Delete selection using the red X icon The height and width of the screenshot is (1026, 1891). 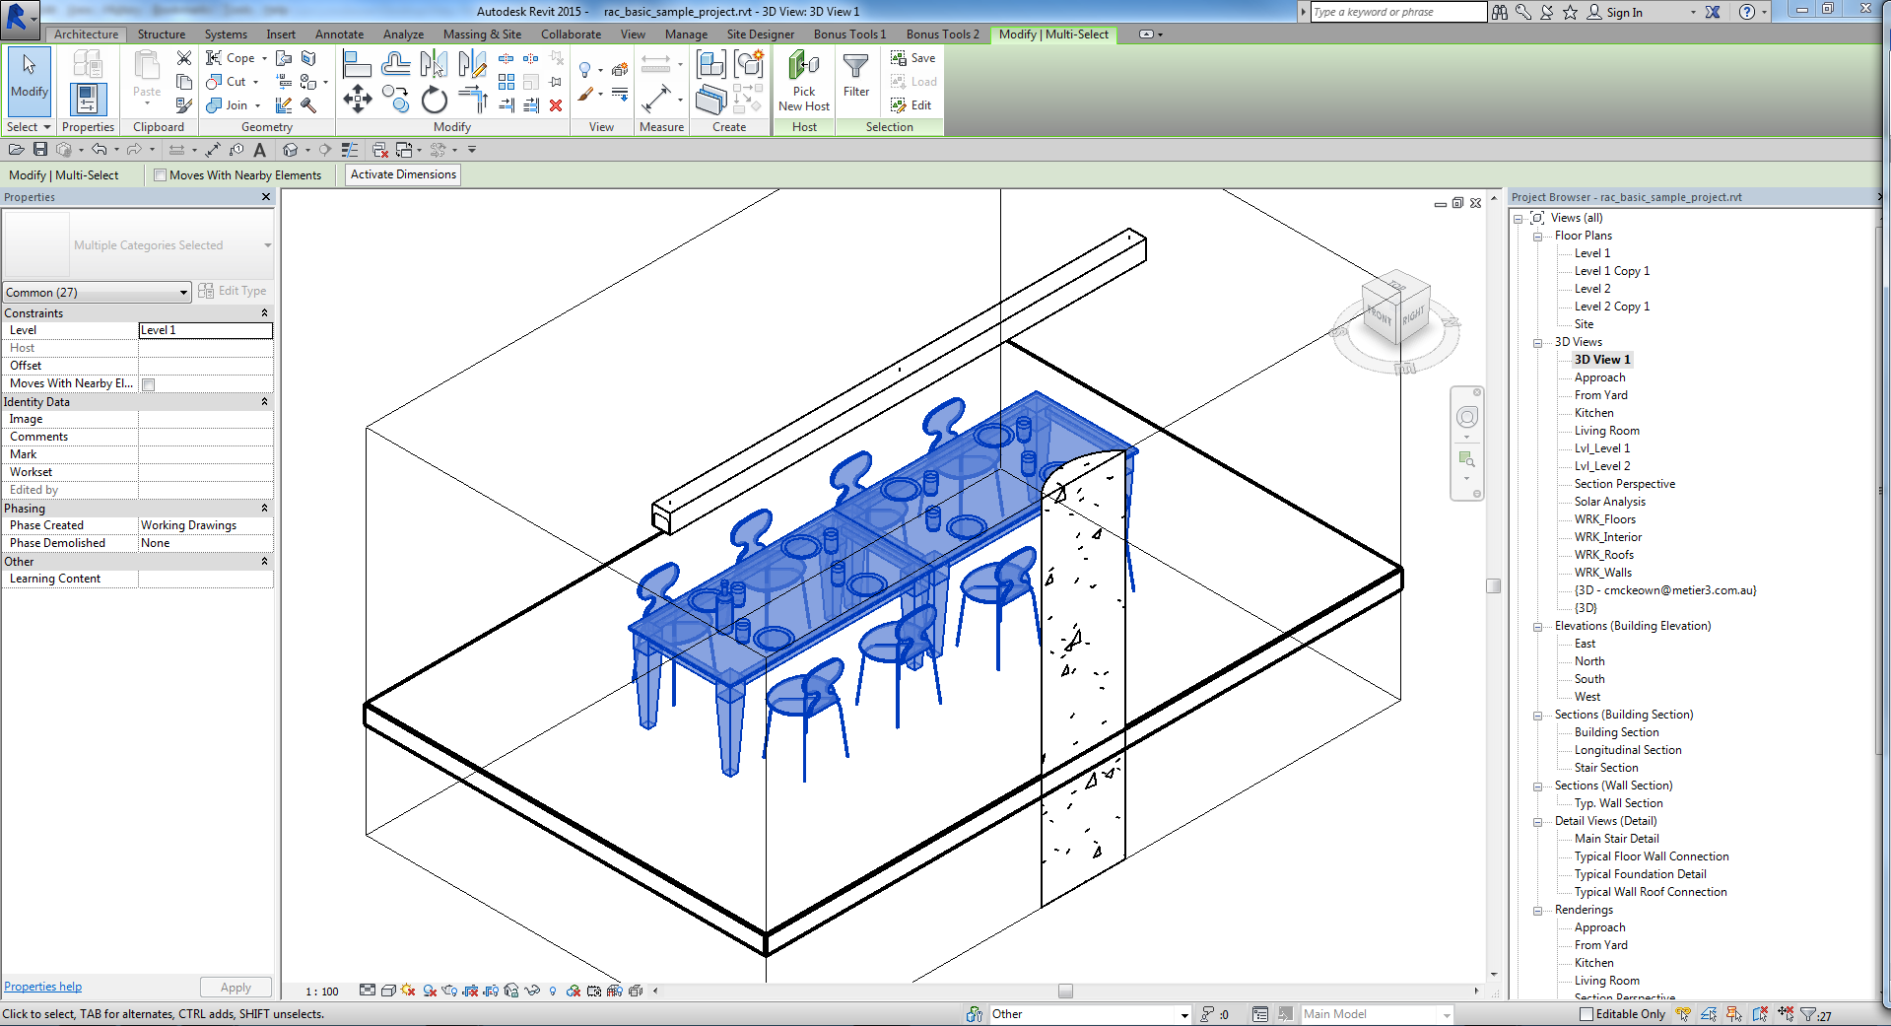pyautogui.click(x=555, y=105)
